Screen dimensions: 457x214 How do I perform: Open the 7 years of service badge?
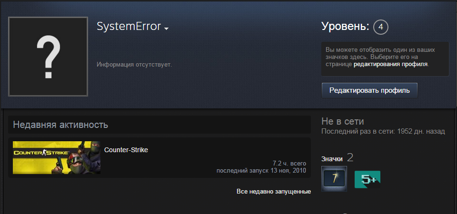334,179
